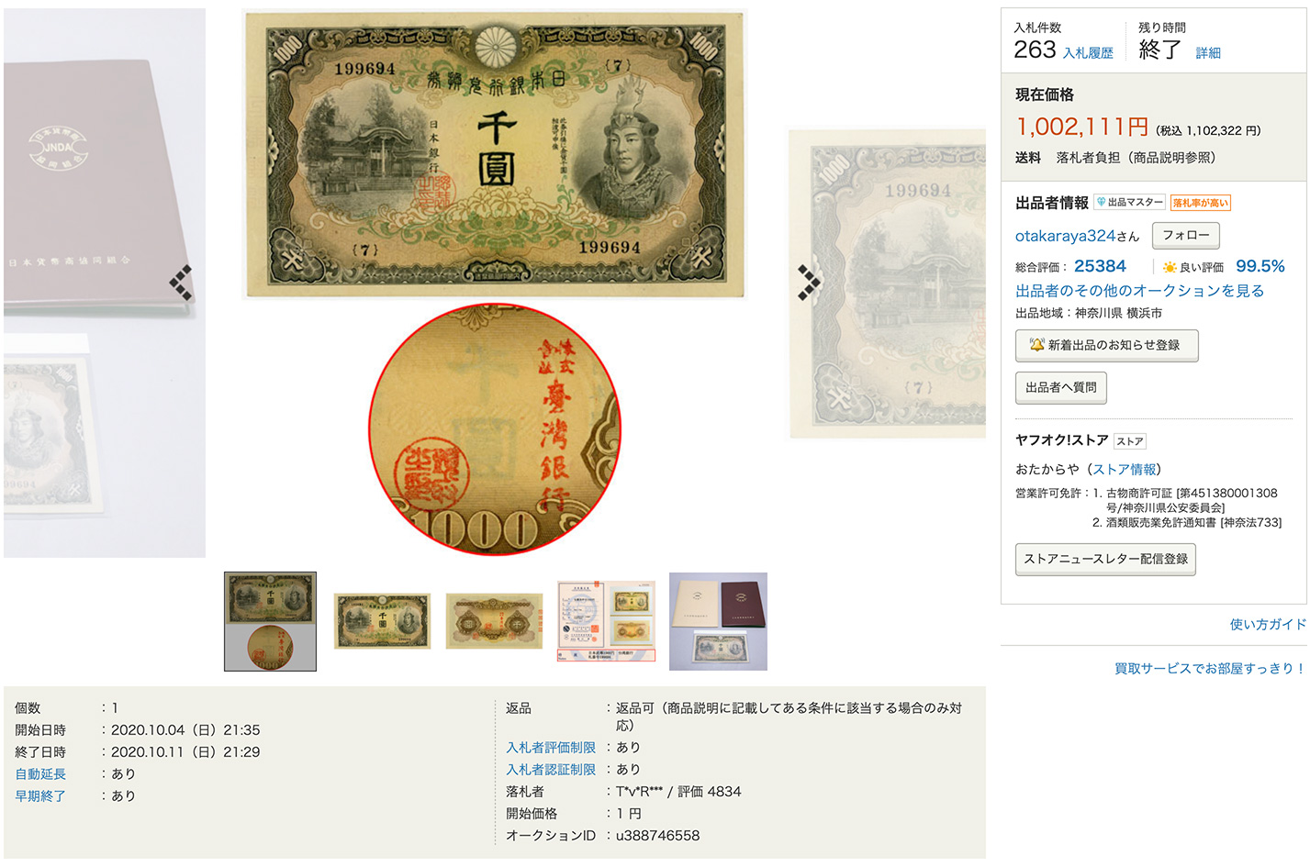Select the second thumbnail of banknote front

click(382, 621)
